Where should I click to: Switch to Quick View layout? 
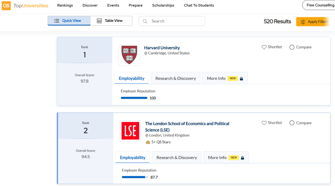69,21
